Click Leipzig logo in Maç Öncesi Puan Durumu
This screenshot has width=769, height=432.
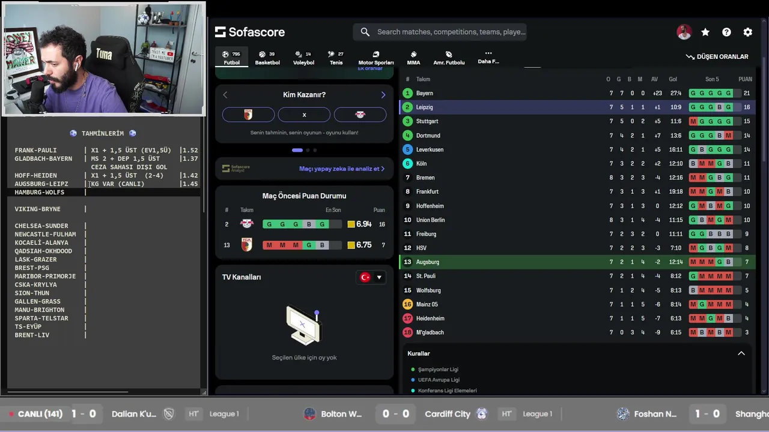tap(247, 224)
